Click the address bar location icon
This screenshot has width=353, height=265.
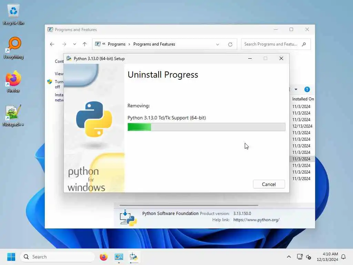click(98, 44)
